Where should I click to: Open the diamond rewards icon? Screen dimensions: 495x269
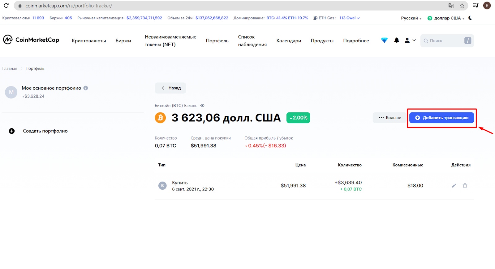(384, 40)
